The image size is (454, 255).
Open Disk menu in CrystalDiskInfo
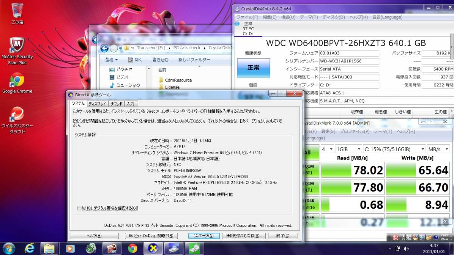click(333, 17)
